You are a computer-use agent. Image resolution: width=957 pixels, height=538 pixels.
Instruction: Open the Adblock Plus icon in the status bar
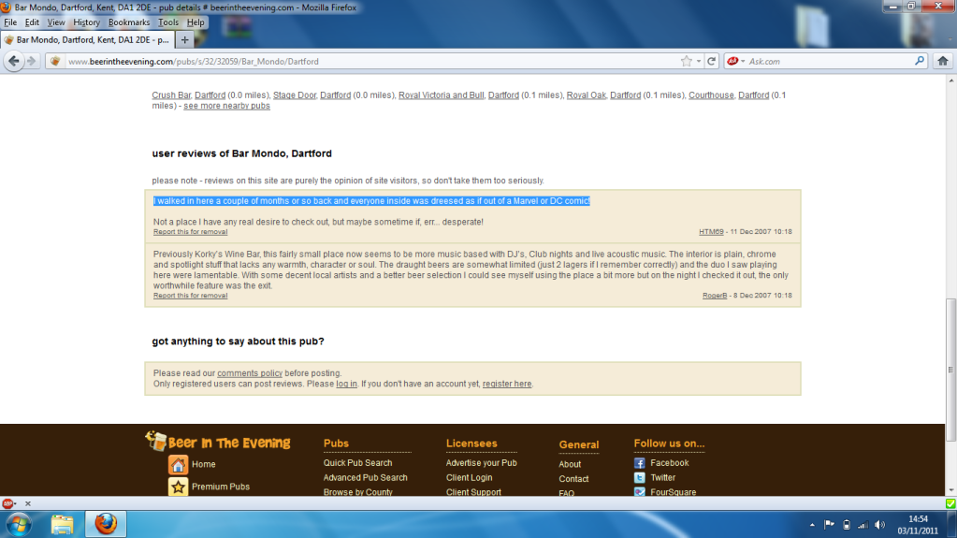click(x=7, y=502)
